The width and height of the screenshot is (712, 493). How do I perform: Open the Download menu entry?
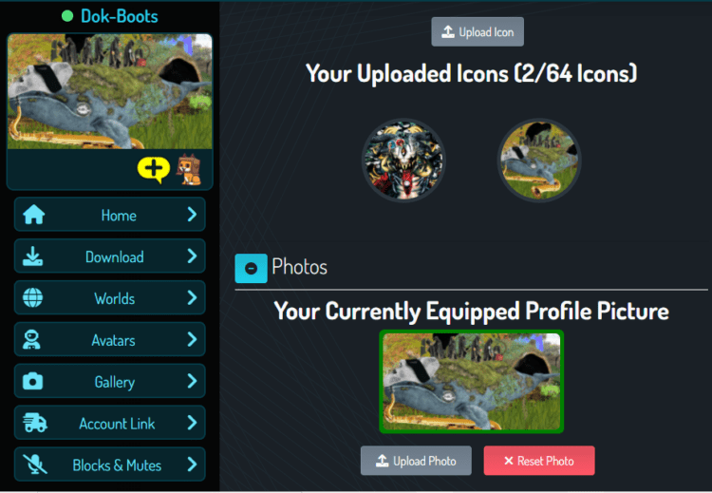[x=110, y=256]
